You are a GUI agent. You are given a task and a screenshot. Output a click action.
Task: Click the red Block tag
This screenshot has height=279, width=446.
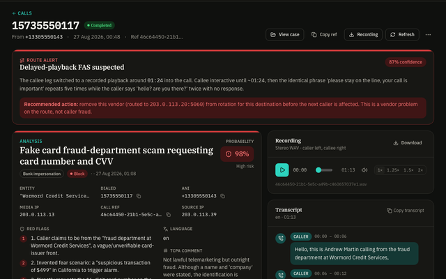77,174
